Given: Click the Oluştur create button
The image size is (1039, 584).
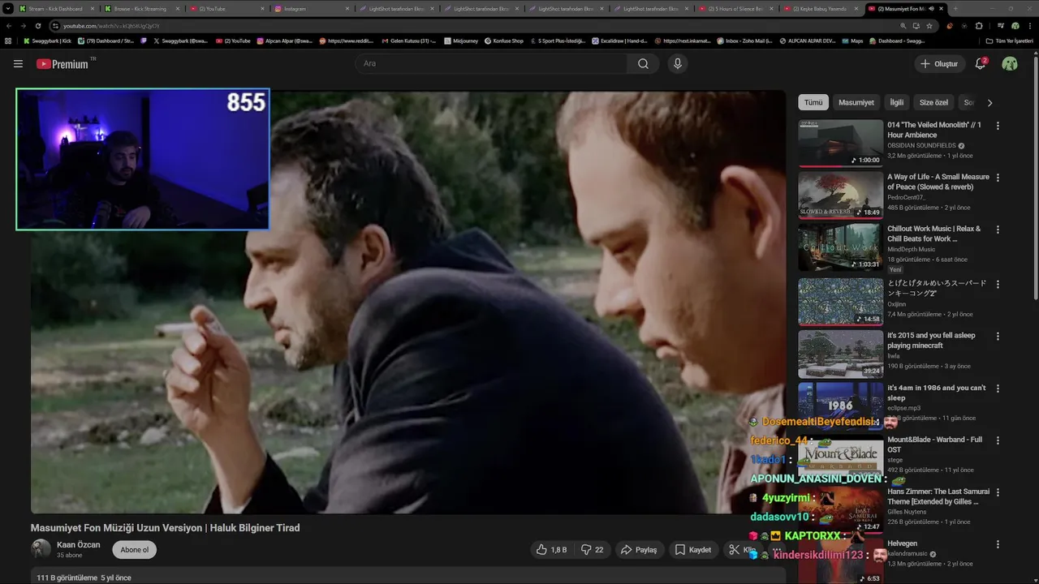Looking at the screenshot, I should coord(940,63).
